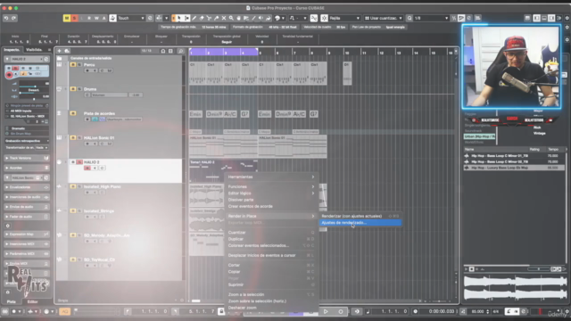The image size is (571, 321).
Task: Adjust the inspector volume fader slider
Action: 34,86
